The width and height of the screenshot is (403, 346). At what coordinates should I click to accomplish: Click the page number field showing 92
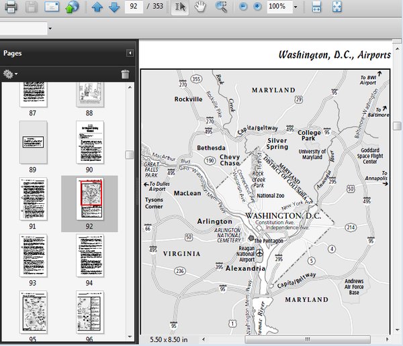tap(134, 7)
